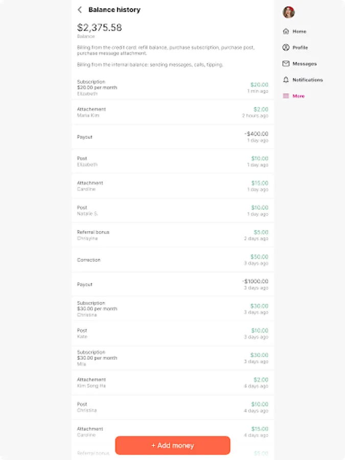Image resolution: width=345 pixels, height=460 pixels.
Task: Open the Natalie S. post transaction
Action: [x=172, y=211]
